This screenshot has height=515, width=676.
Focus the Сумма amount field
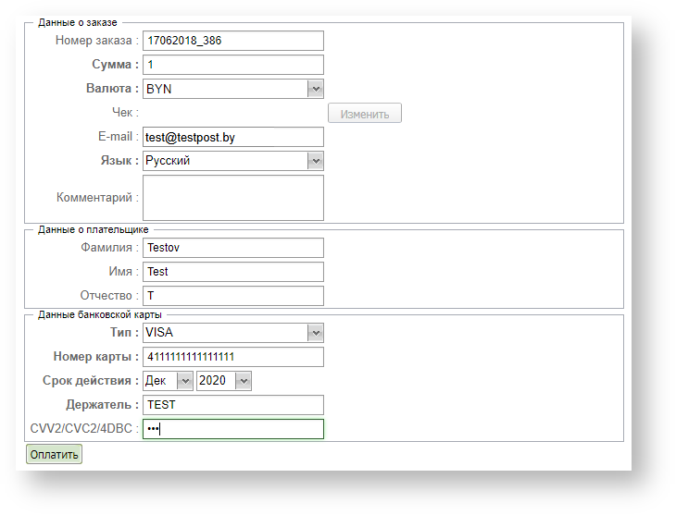[x=232, y=65]
